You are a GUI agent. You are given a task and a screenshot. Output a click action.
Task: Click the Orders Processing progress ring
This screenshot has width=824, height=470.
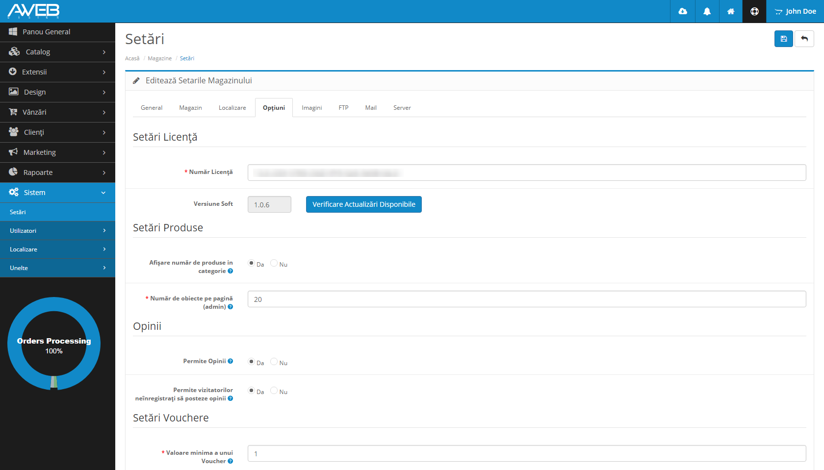coord(54,344)
